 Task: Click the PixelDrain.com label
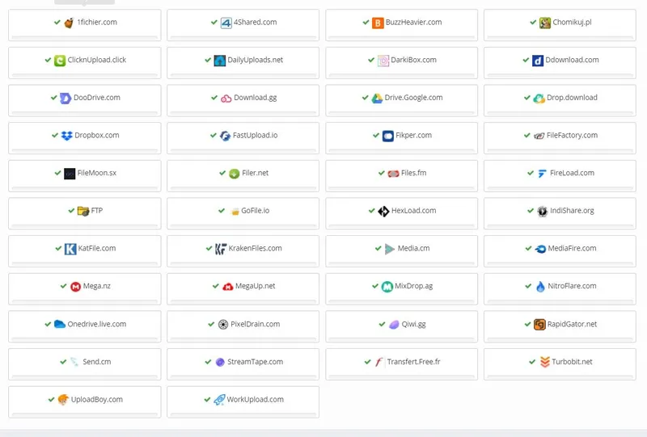tap(255, 324)
